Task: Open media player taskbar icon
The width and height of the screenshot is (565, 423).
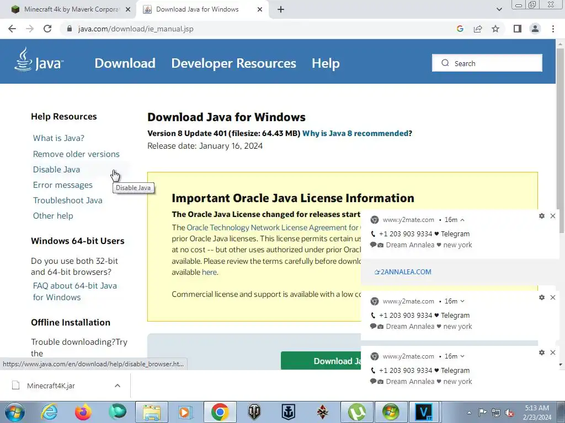Action: [185, 412]
